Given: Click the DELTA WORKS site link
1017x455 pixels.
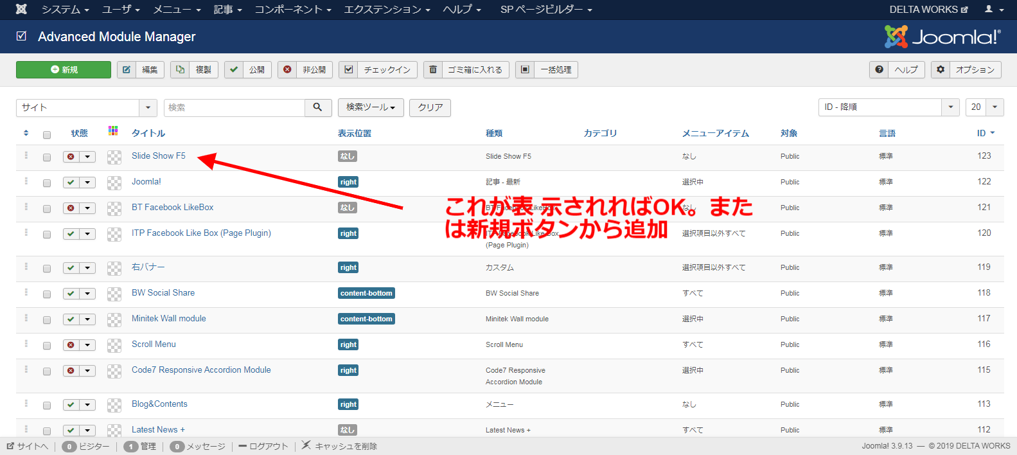Looking at the screenshot, I should [928, 9].
